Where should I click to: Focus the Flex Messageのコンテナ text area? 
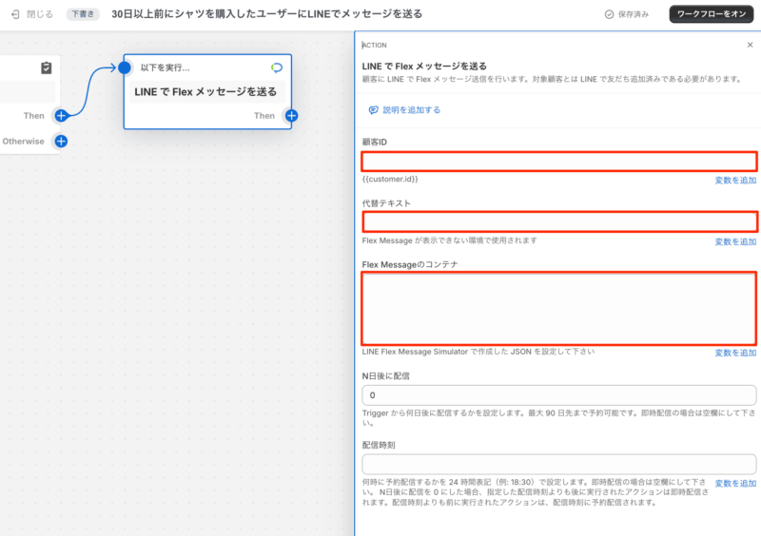pos(559,309)
